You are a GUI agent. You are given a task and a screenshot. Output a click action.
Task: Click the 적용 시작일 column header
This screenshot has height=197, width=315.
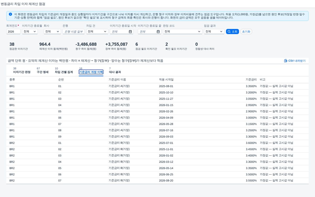click(x=166, y=80)
